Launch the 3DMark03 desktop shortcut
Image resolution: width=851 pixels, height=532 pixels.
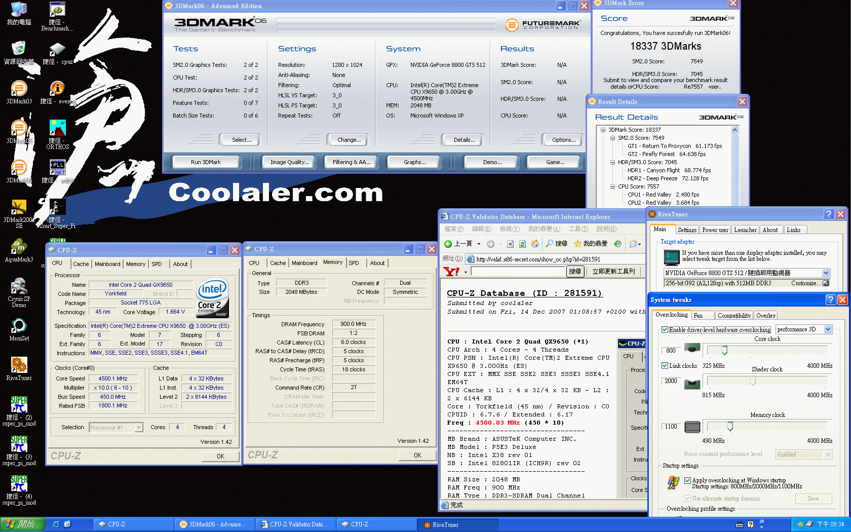point(19,89)
